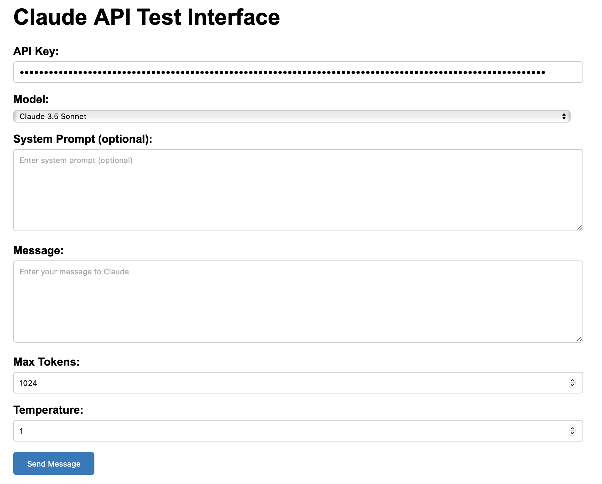
Task: Decrease Temperature using its stepper arrow
Action: pyautogui.click(x=572, y=433)
